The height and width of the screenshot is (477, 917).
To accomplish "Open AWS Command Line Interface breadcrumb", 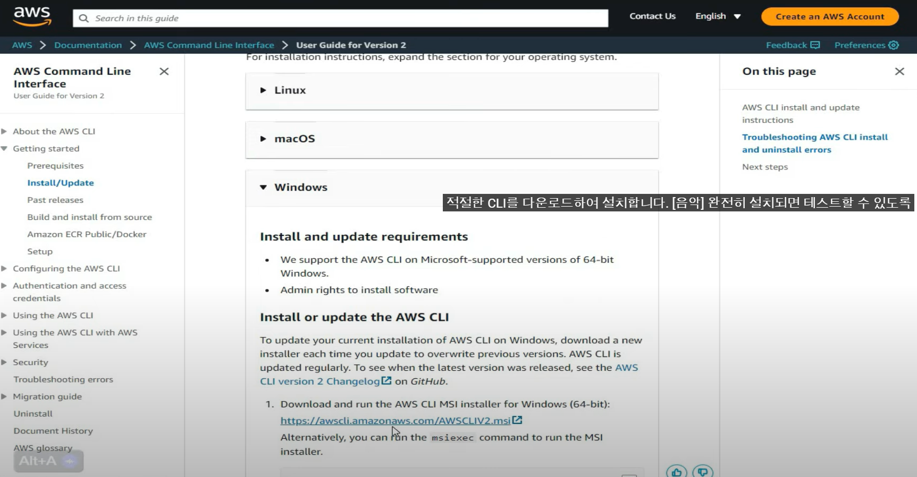I will pos(209,45).
